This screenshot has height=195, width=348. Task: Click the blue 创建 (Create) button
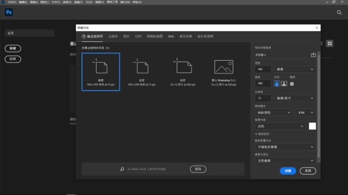[288, 171]
